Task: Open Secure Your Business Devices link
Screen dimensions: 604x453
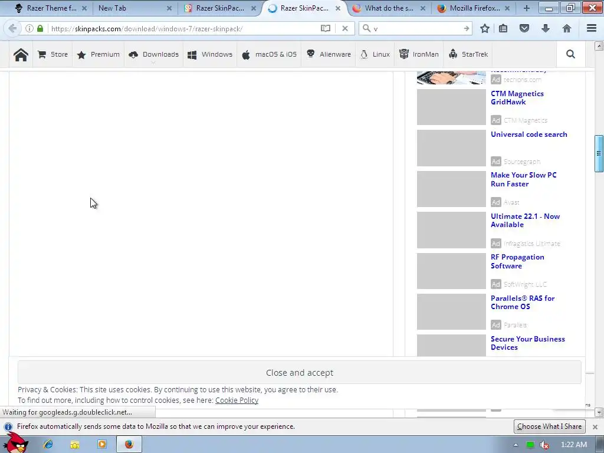Action: [x=528, y=343]
